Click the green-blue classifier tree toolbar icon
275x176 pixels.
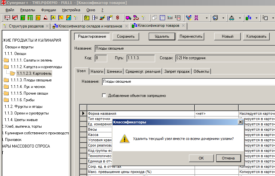coord(248,18)
